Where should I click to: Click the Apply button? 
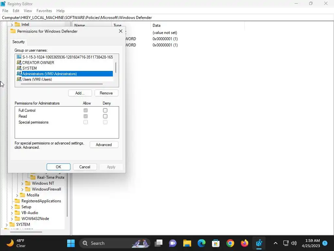[x=111, y=167]
